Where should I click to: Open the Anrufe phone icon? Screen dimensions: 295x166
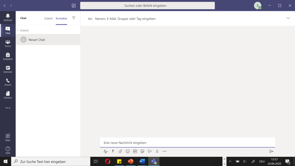pos(8,82)
